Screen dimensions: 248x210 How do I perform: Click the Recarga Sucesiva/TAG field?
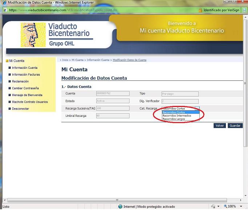click(x=113, y=108)
